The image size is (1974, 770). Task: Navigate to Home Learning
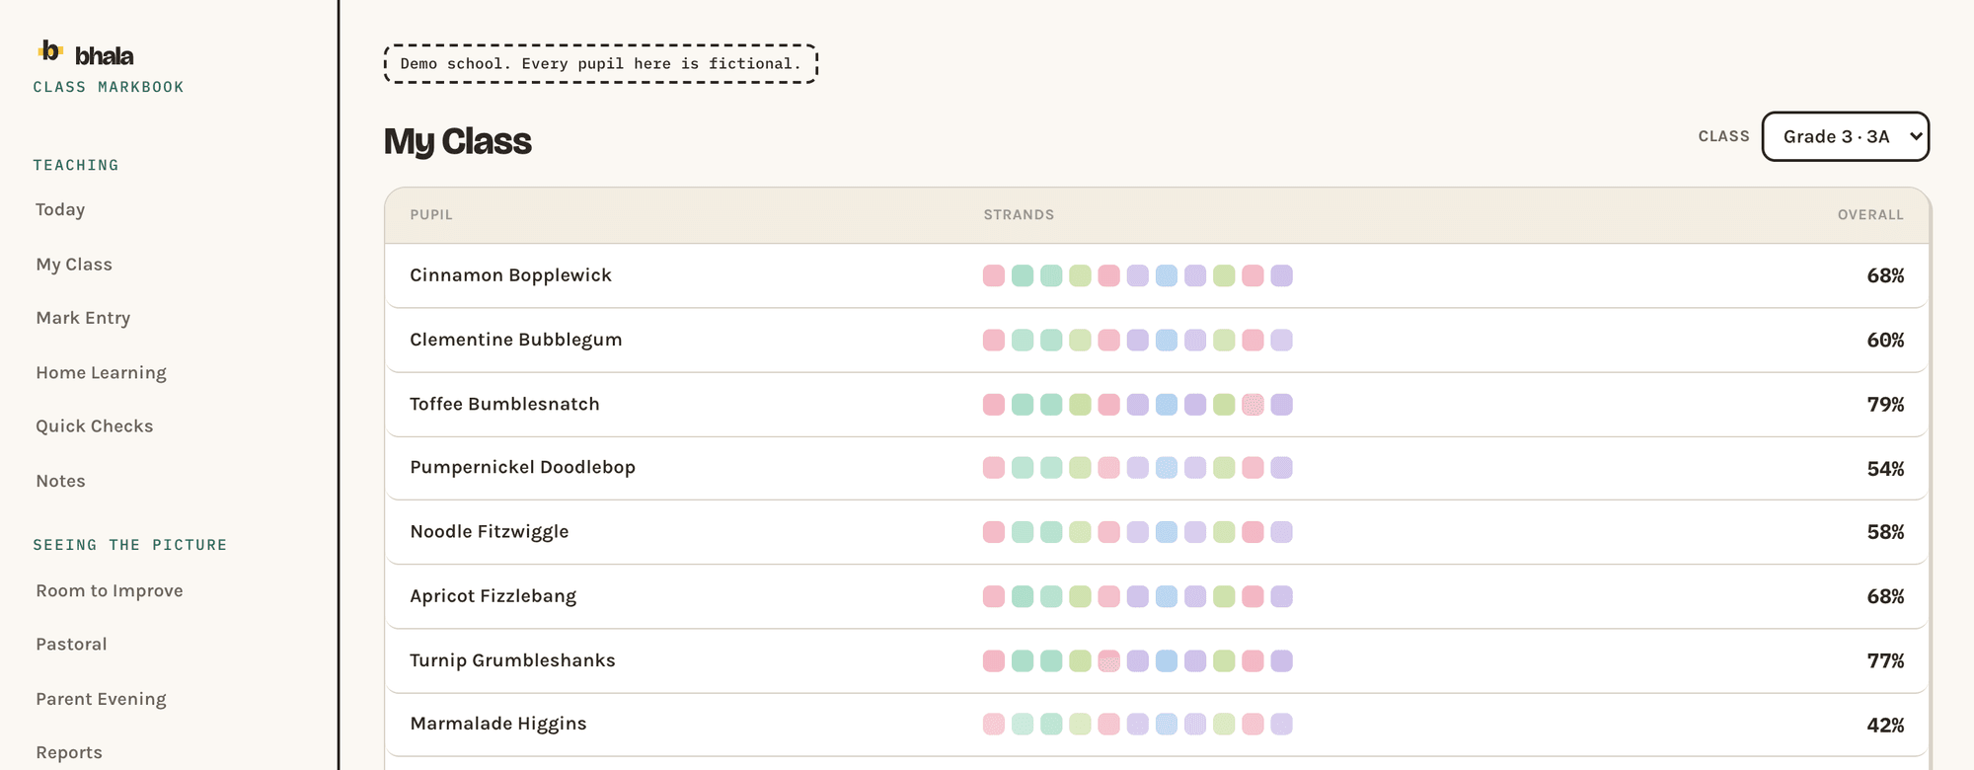click(x=101, y=373)
